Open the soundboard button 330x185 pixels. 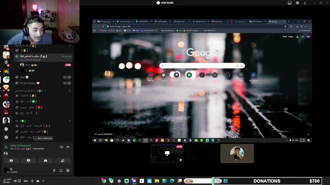click(63, 161)
